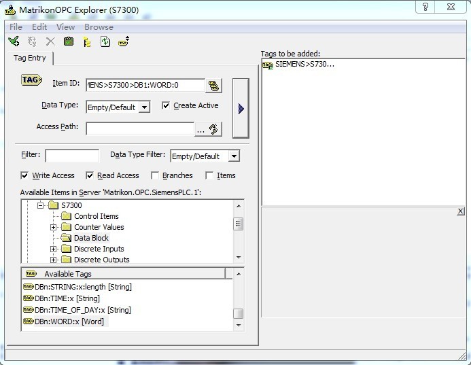
Task: Select the SIEMENS>S730... tag in Tags to be added
Action: [298, 65]
